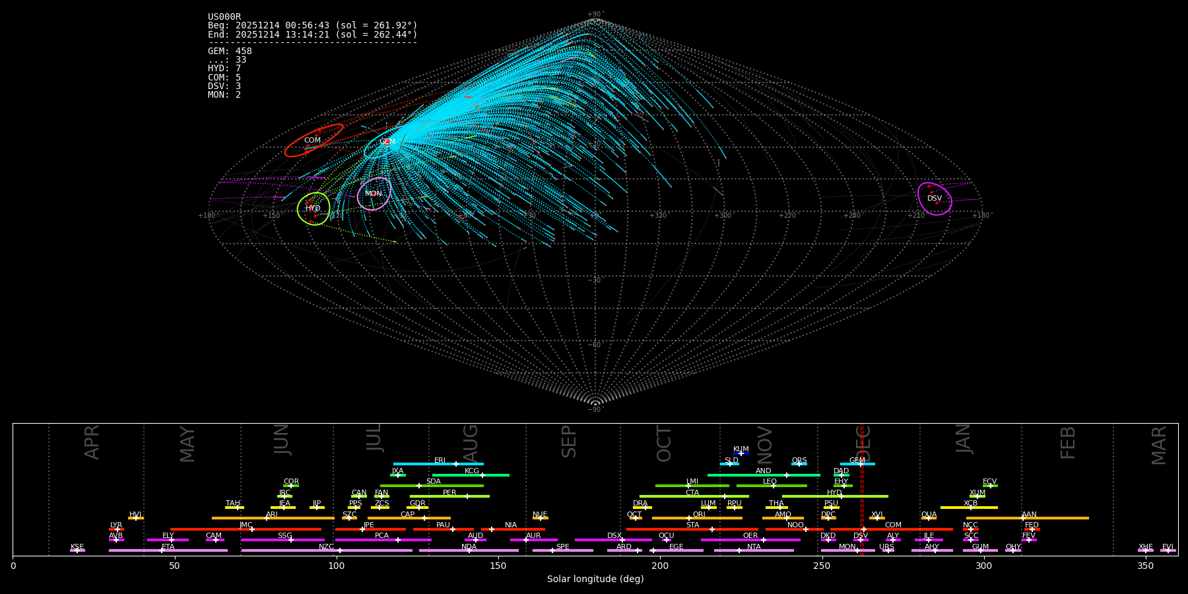
Task: Click the −60 latitude label on map
Action: coord(595,345)
